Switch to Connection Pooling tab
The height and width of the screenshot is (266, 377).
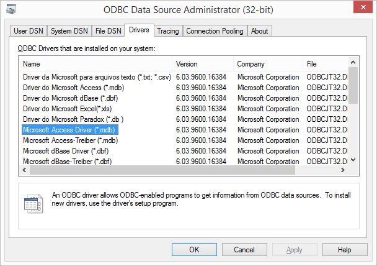pos(215,31)
